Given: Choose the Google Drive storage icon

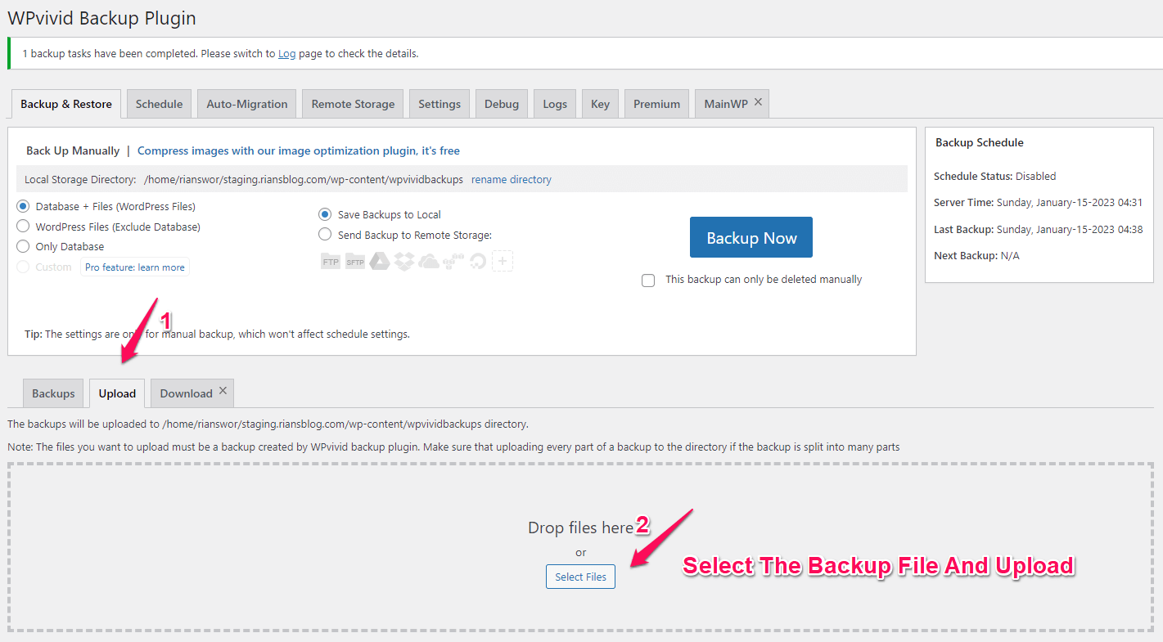Looking at the screenshot, I should click(379, 262).
